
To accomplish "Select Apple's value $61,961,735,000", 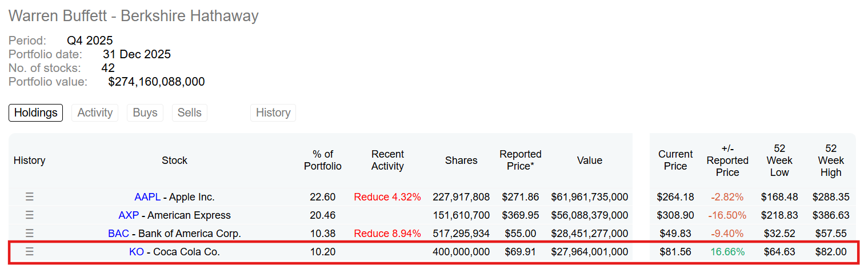I will [x=590, y=197].
